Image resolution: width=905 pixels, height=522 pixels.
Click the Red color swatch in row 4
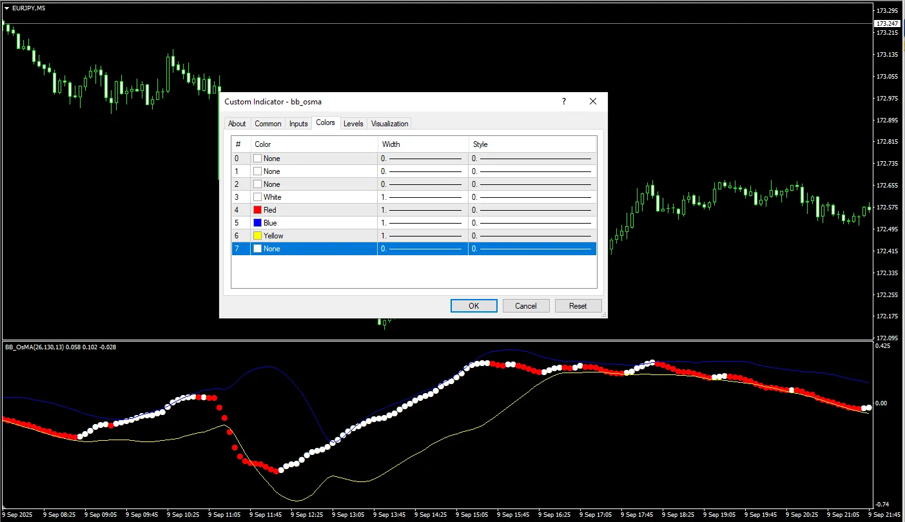(x=258, y=210)
